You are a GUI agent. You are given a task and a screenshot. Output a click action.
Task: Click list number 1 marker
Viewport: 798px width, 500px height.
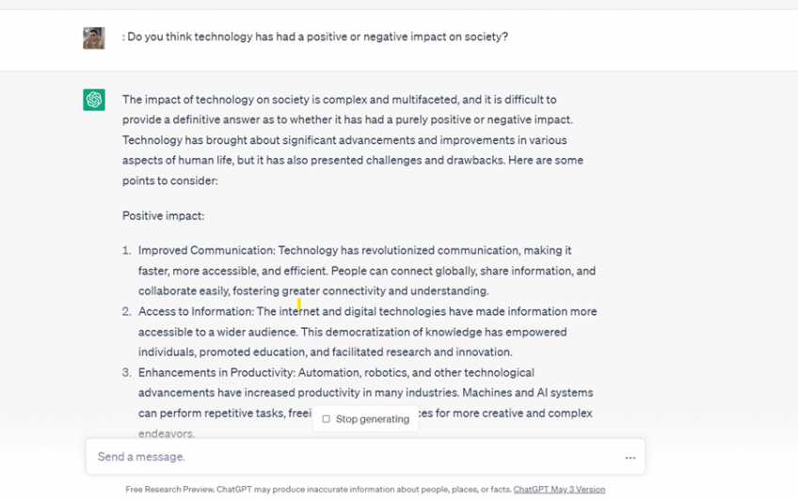point(126,251)
